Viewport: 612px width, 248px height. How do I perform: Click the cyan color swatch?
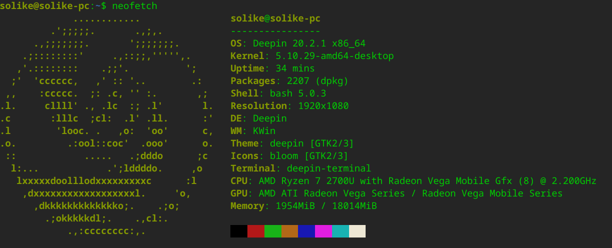(341, 231)
